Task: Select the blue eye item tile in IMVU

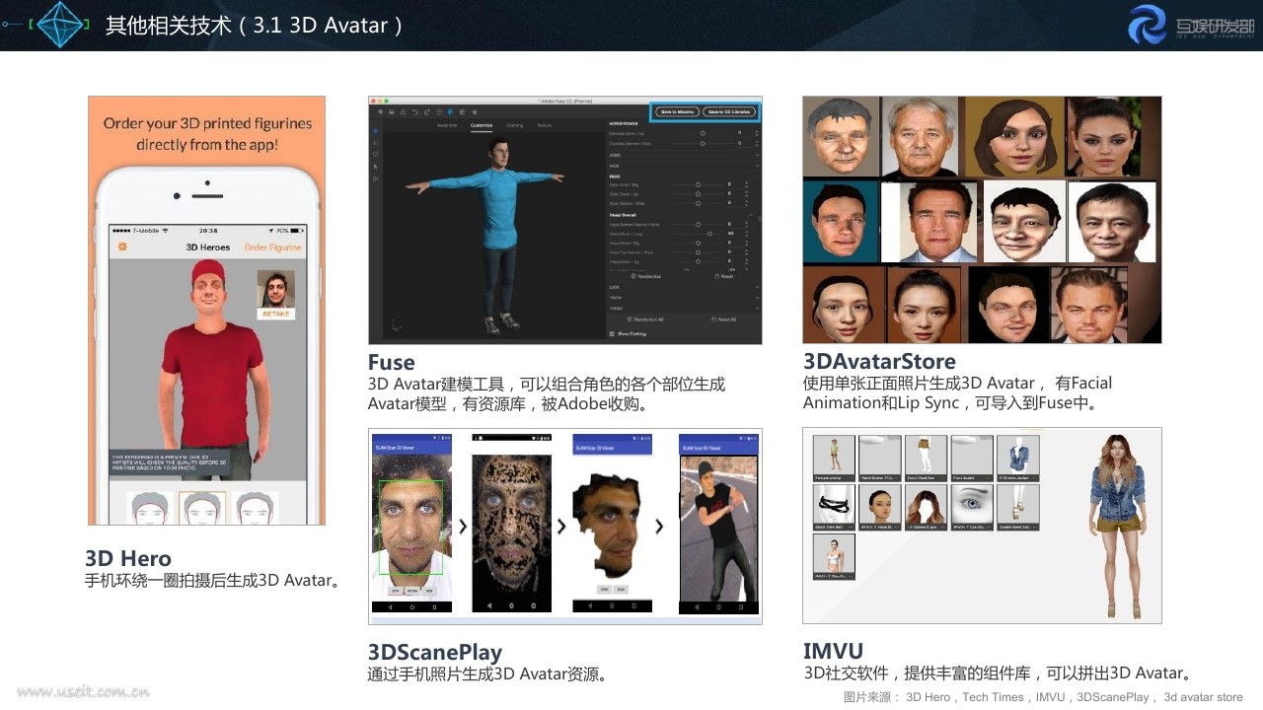Action: (972, 507)
